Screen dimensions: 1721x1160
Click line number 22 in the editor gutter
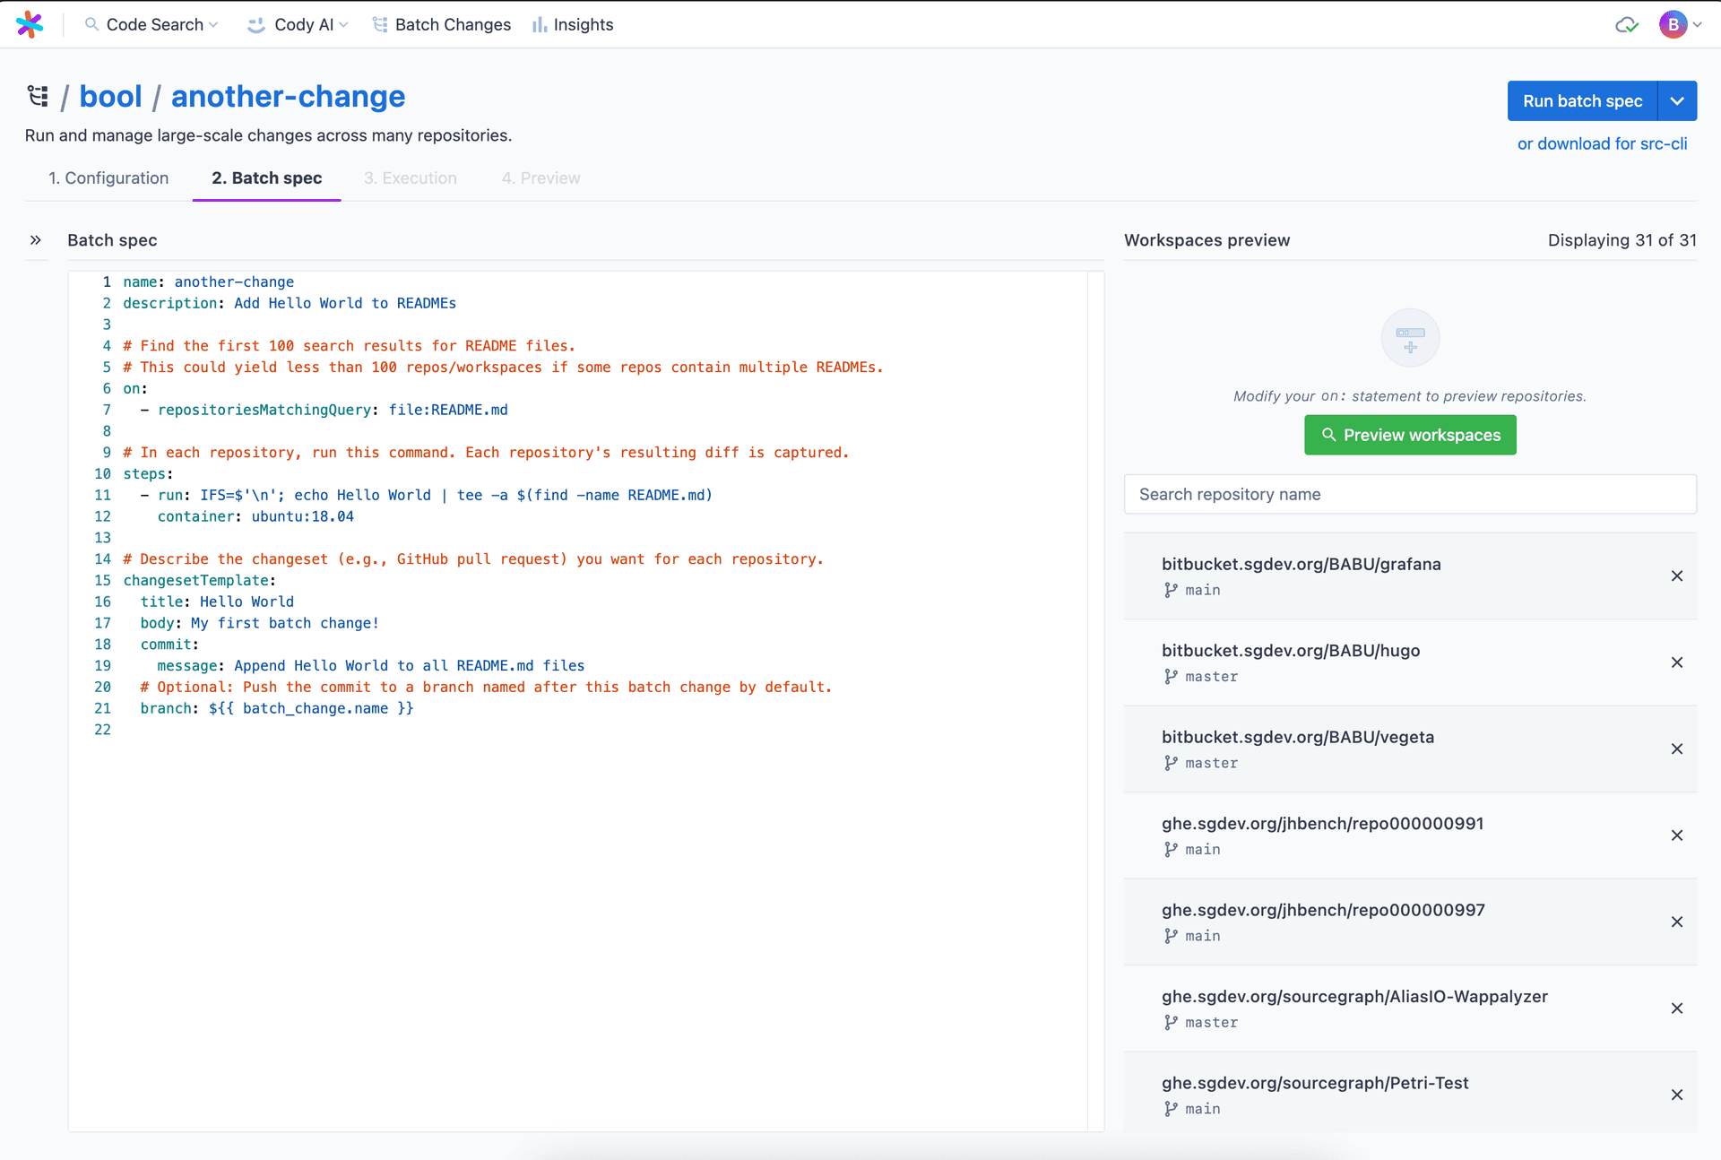click(x=102, y=730)
